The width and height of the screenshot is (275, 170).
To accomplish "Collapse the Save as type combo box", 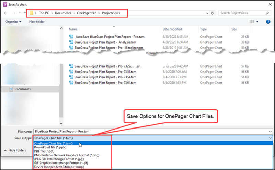I will pyautogui.click(x=271, y=138).
